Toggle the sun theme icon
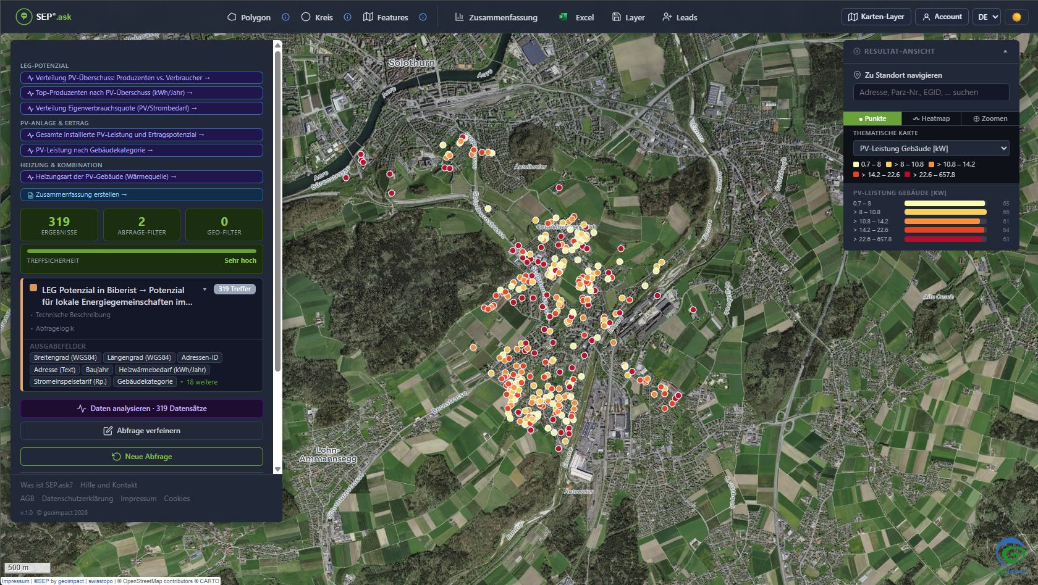 point(1016,17)
